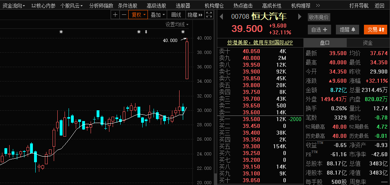390x185 pixels.
Task: Go to next stock with right arrow
Action: [x=300, y=17]
